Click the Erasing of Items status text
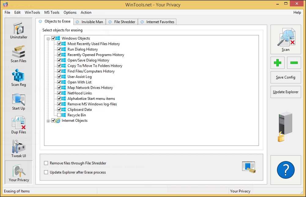The image size is (306, 197). [17, 191]
